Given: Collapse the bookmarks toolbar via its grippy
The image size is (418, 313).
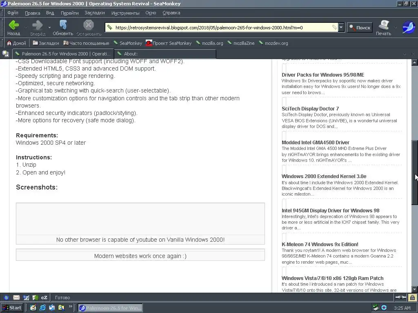Looking at the screenshot, I should (x=2, y=43).
